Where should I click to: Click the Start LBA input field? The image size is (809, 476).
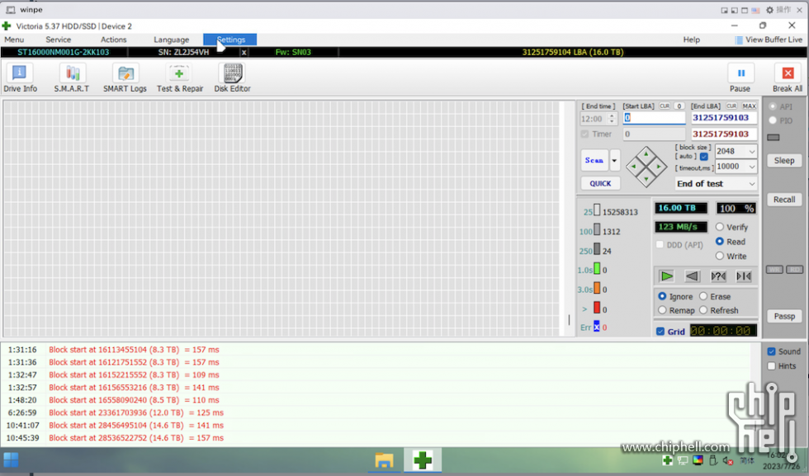[x=654, y=118]
